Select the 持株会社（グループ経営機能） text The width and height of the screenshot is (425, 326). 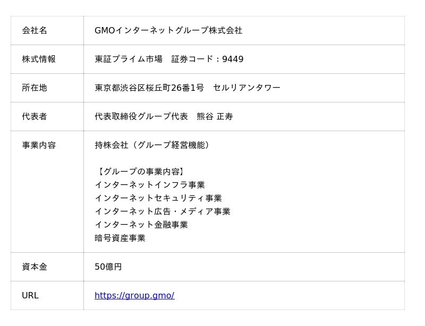point(151,145)
